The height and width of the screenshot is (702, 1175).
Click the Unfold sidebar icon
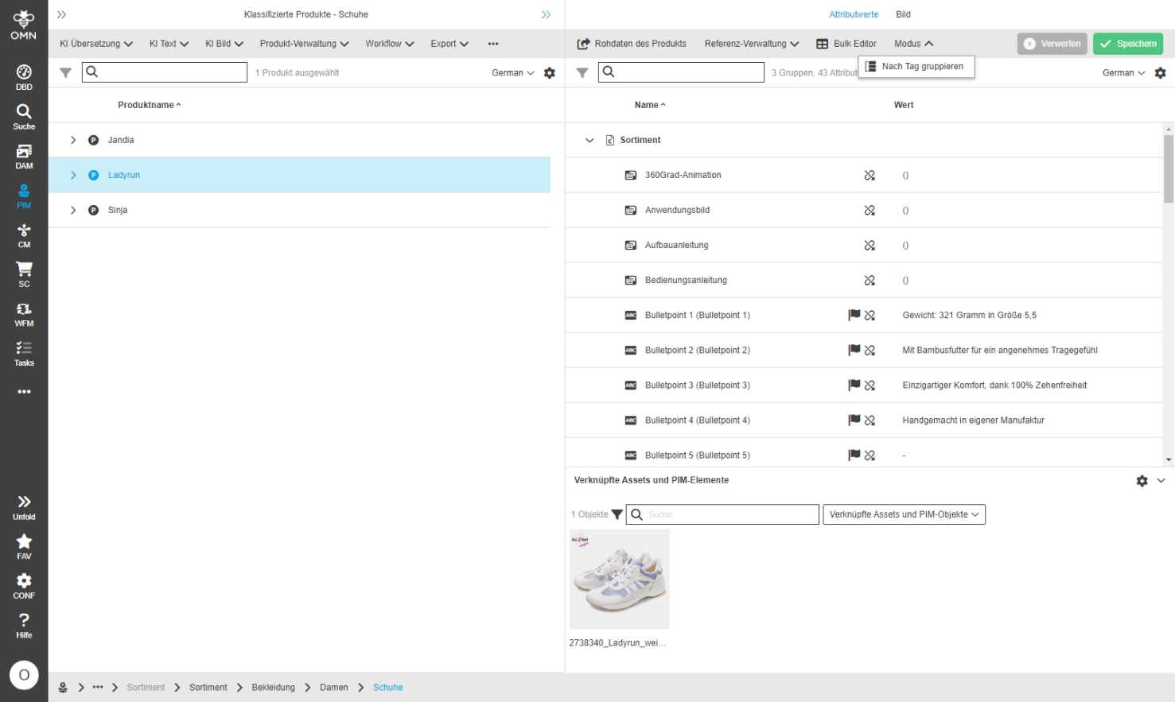coord(24,507)
